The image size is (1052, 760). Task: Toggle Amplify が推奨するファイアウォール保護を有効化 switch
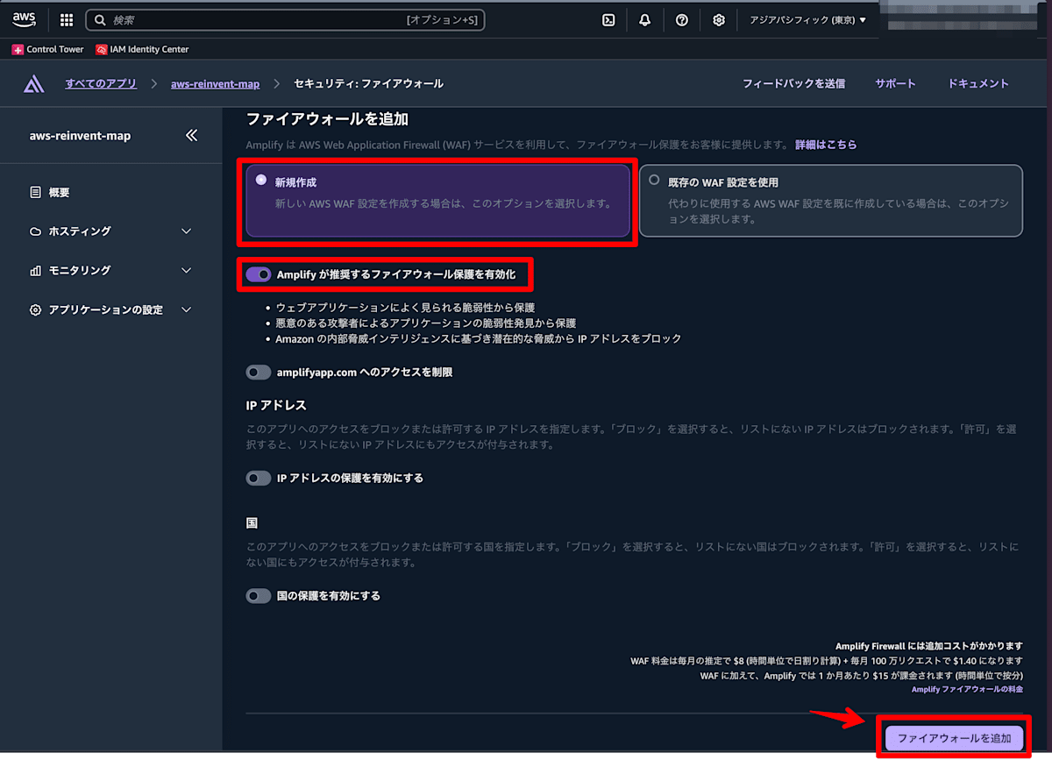(x=259, y=274)
